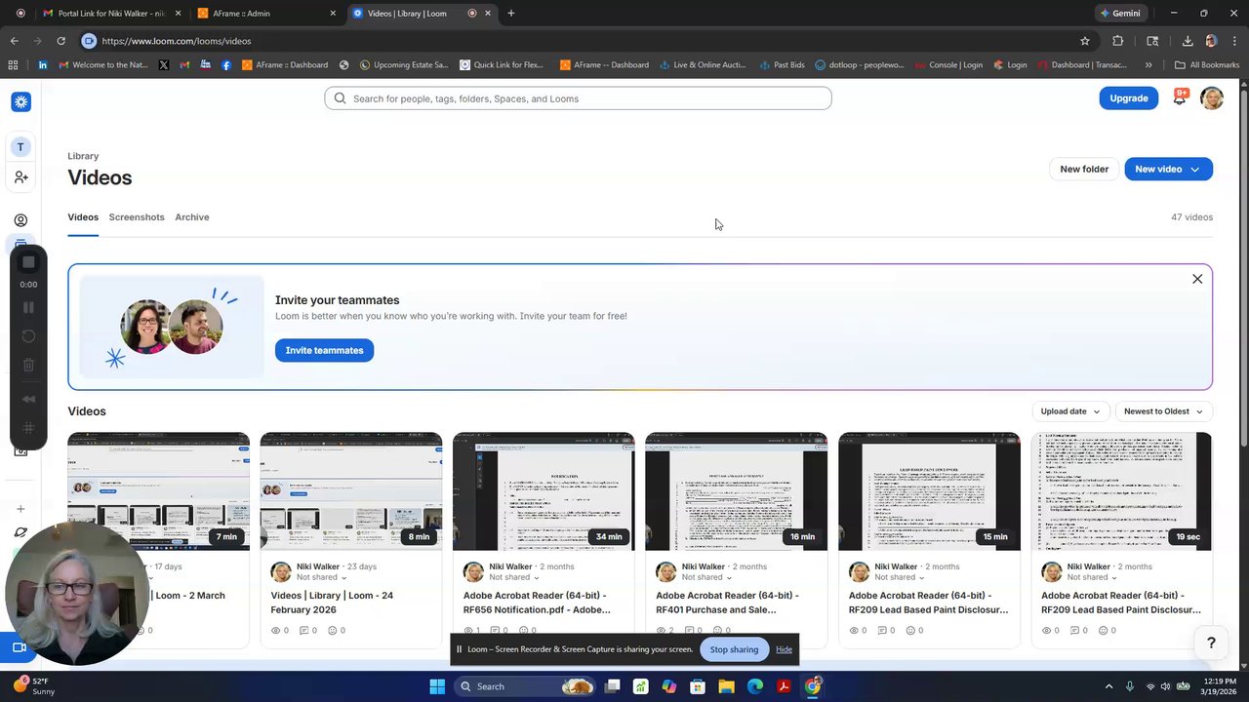1249x702 pixels.
Task: Click the rewind icon in the recorder panel
Action: click(x=28, y=399)
